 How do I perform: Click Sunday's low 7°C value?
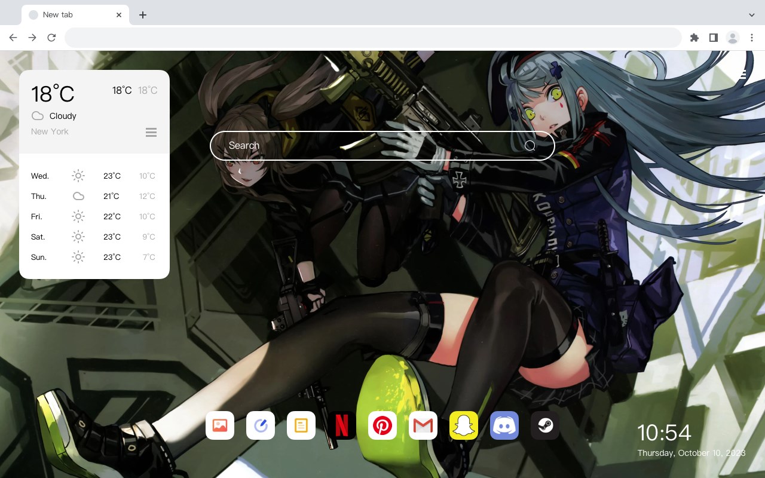point(149,257)
